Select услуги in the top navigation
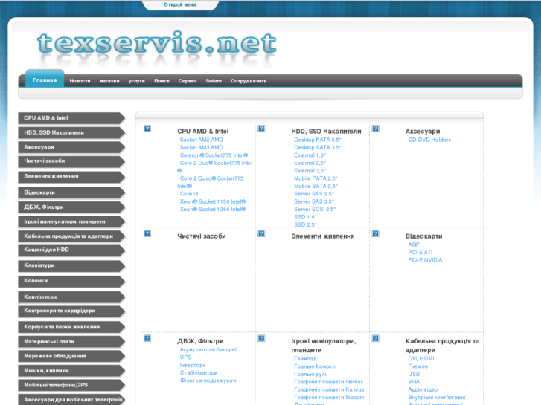 (x=137, y=81)
